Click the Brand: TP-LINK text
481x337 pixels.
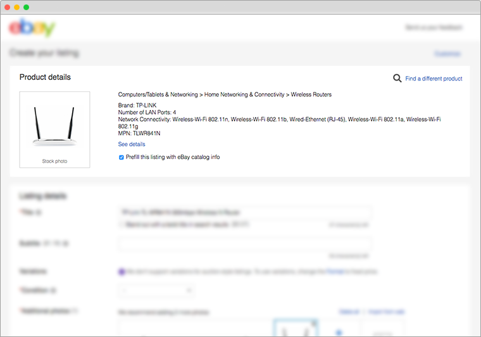[x=137, y=105]
